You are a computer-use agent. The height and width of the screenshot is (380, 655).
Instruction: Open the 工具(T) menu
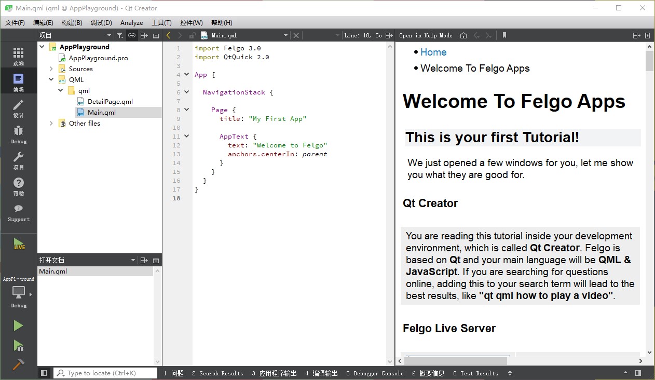[x=161, y=22]
